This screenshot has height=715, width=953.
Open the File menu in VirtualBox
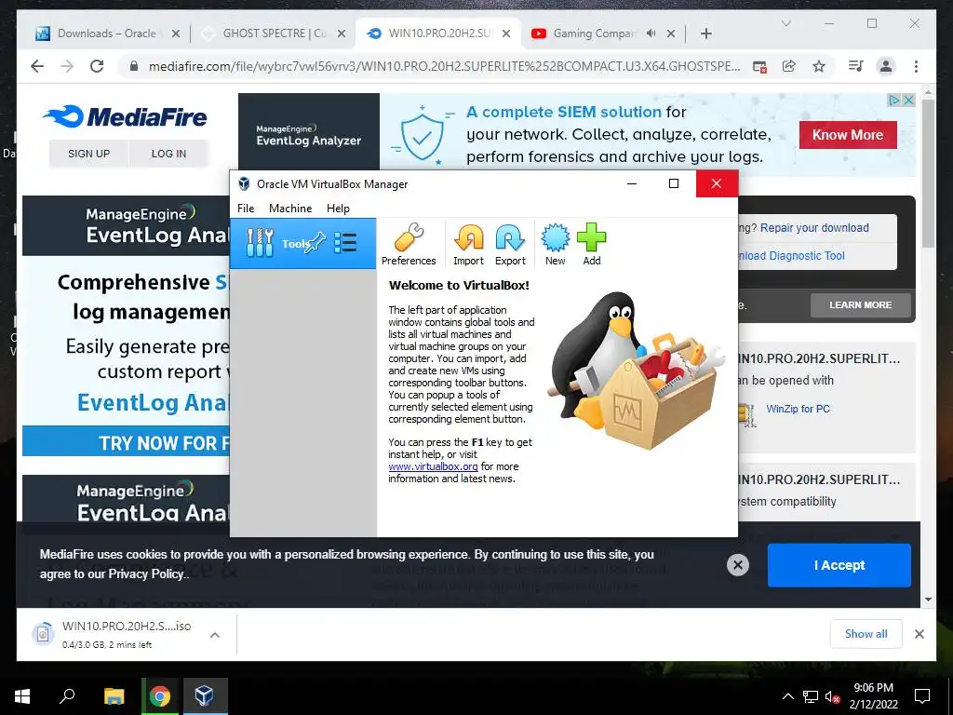(x=246, y=208)
